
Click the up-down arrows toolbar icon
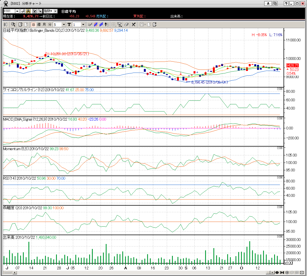(x=107, y=25)
